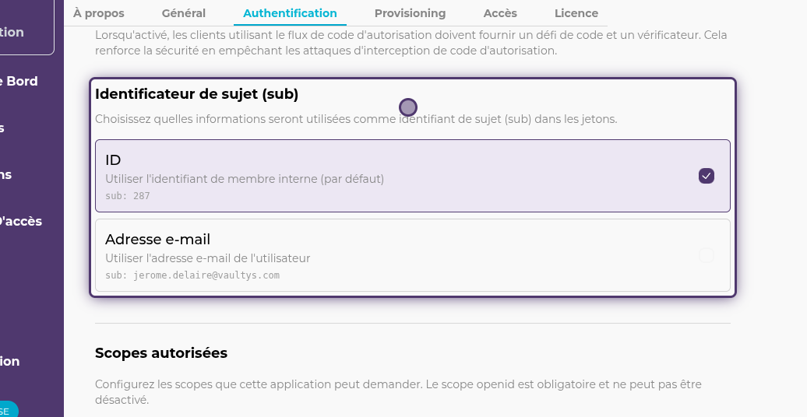Enable the Adresse e-mail radio circle
The image size is (807, 417).
pos(706,255)
